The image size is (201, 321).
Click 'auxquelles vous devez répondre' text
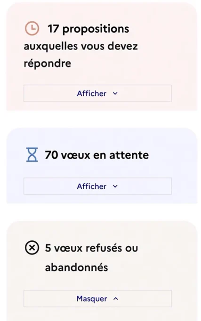tap(80, 55)
